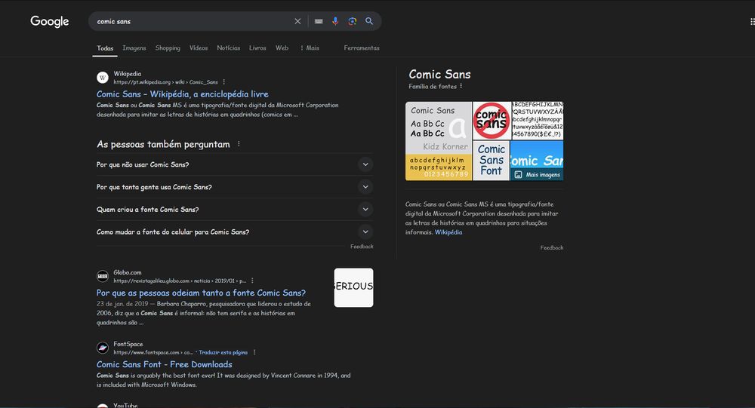The width and height of the screenshot is (755, 408).
Task: Open options menu for Globo.com result
Action: click(x=252, y=281)
